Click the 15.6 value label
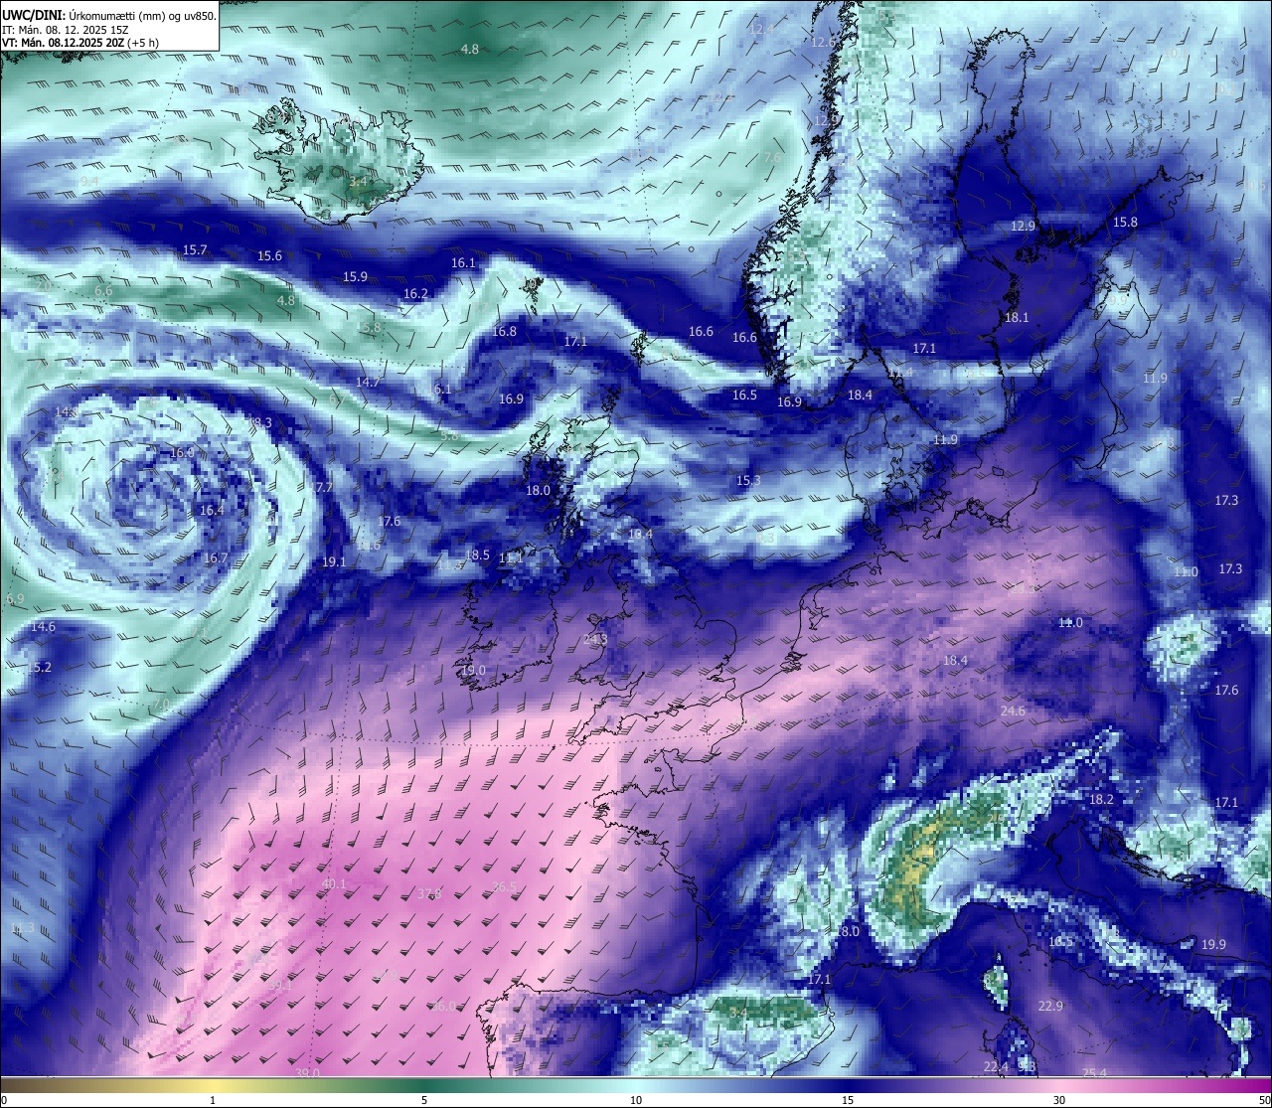The image size is (1272, 1108). (x=269, y=256)
